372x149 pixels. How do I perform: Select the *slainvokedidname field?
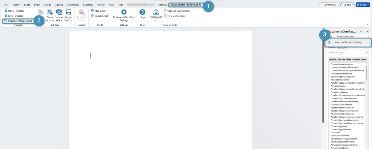341,136
